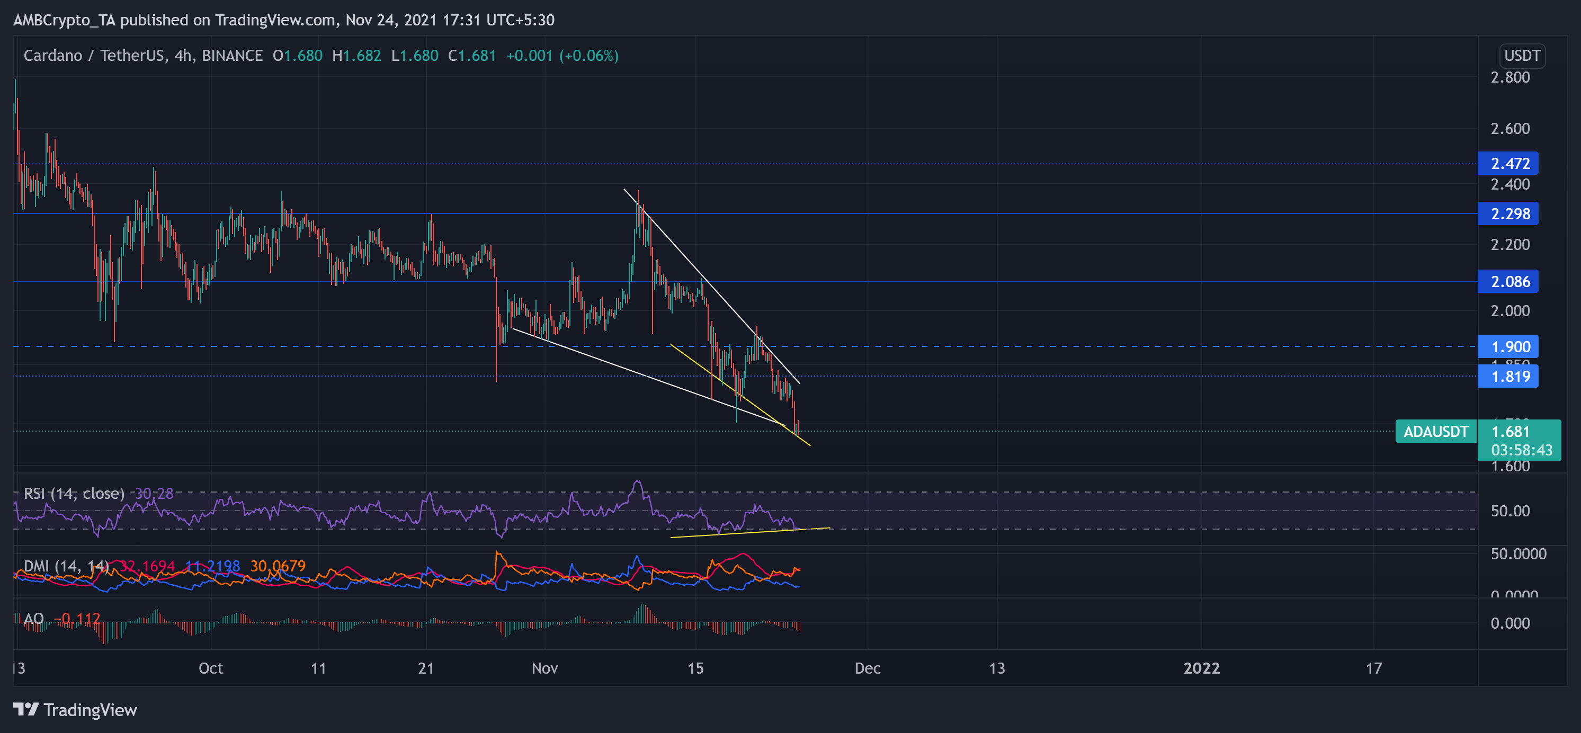The width and height of the screenshot is (1581, 733).
Task: Click the RSI (14, close) indicator label
Action: click(74, 493)
